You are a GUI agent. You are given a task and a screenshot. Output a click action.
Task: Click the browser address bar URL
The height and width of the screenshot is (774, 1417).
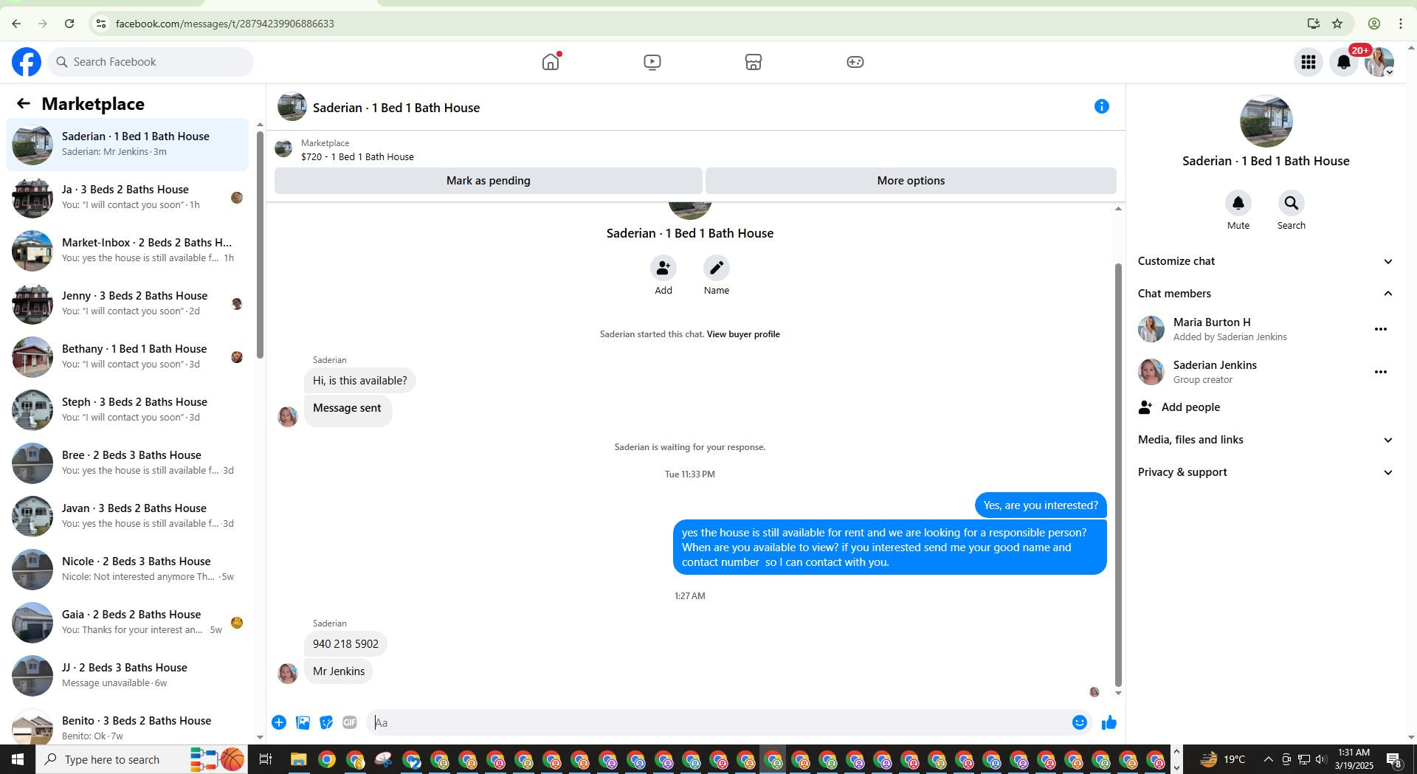(x=225, y=24)
